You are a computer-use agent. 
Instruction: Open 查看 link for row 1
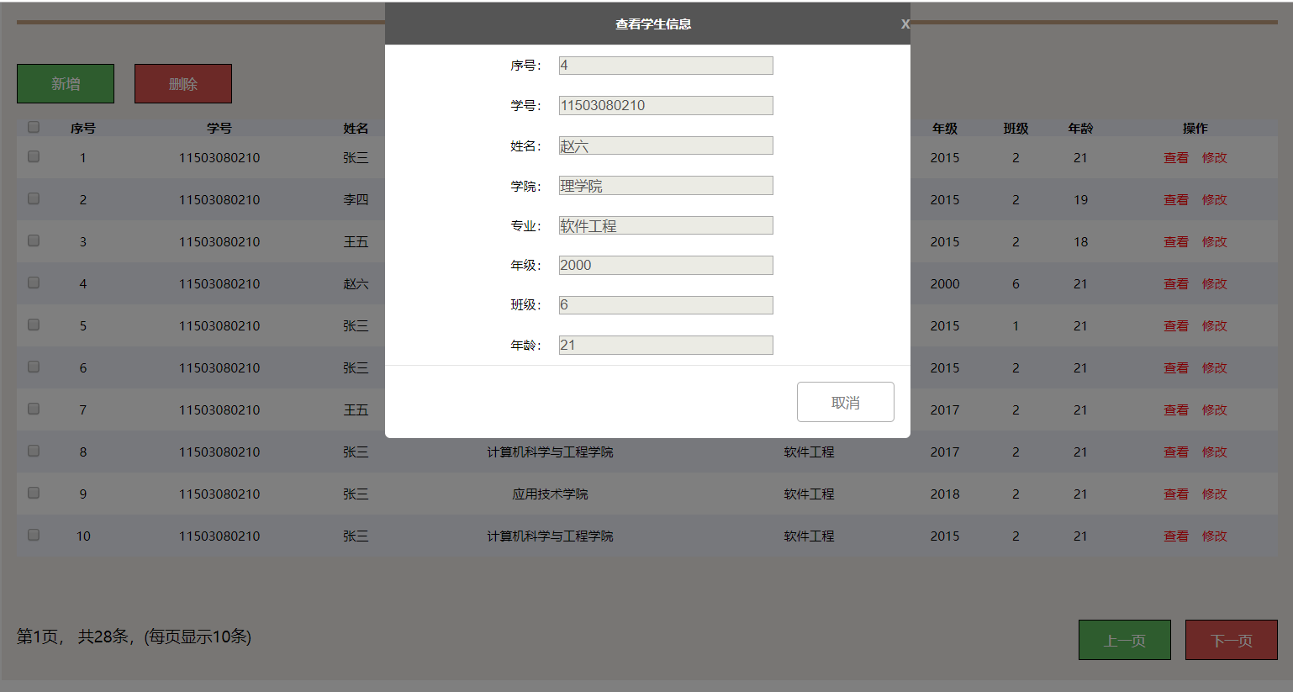click(x=1176, y=158)
